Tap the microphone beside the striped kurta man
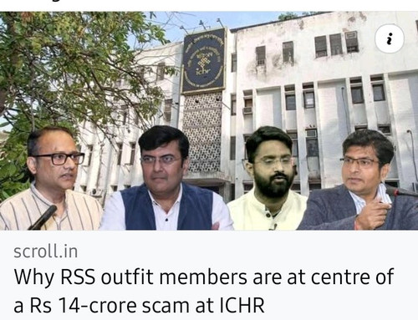Viewport: 418px width, 320px height. click(43, 218)
